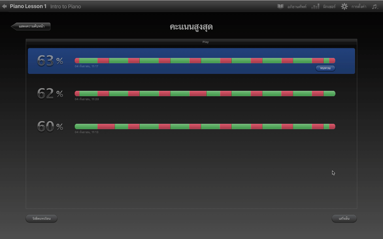The height and width of the screenshot is (239, 383).
Task: Click the 63% score progress bar
Action: pyautogui.click(x=205, y=61)
